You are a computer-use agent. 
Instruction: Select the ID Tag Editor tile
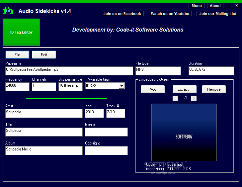click(x=21, y=32)
